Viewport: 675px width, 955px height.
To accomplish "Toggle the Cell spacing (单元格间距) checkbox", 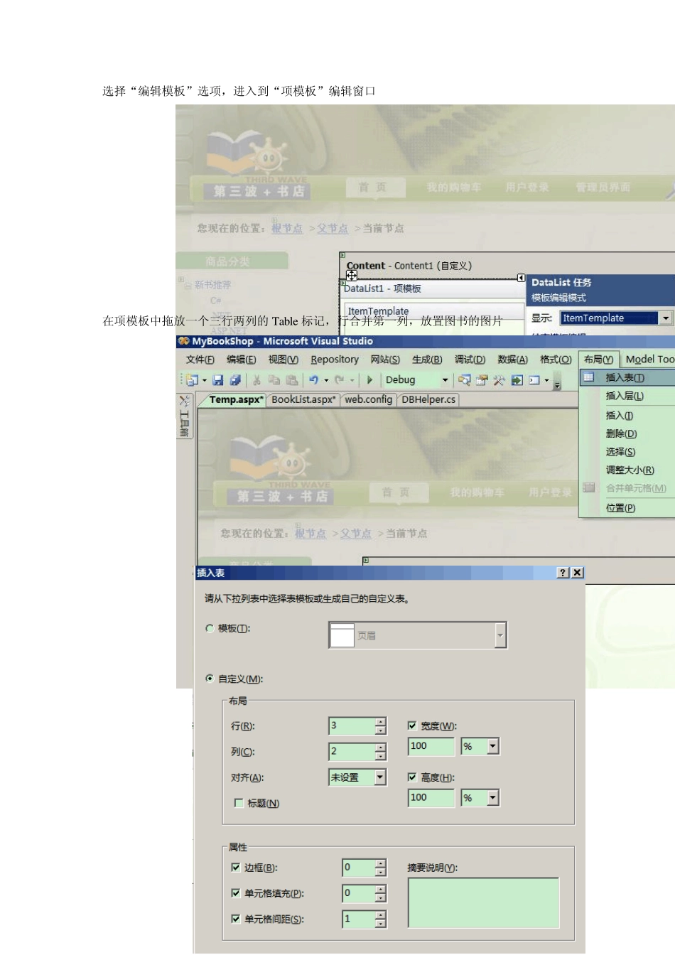I will pyautogui.click(x=236, y=918).
